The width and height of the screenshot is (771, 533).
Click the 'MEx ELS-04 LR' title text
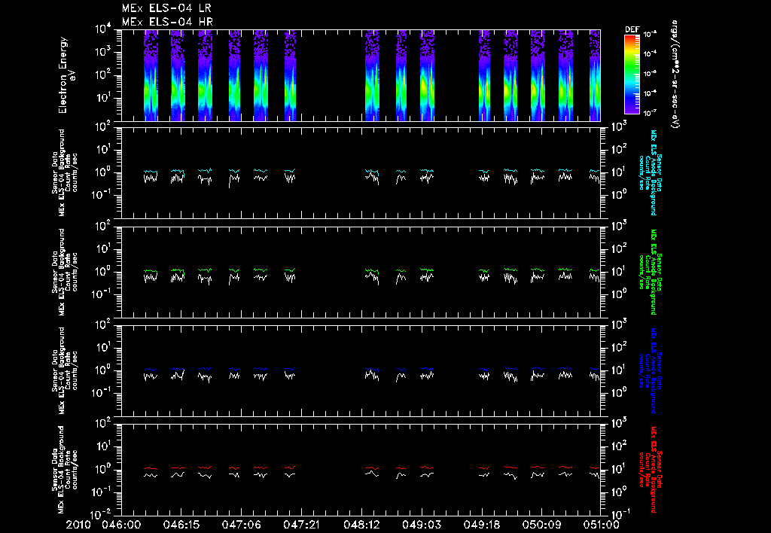[x=166, y=8]
